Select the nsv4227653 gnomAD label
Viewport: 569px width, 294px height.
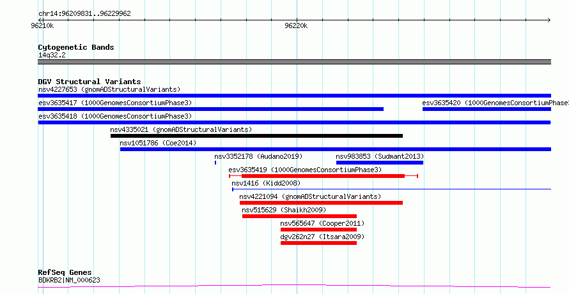[109, 89]
